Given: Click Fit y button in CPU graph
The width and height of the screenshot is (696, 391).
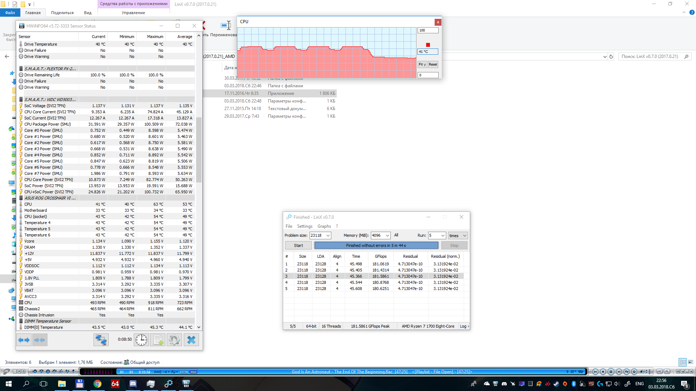Looking at the screenshot, I should pyautogui.click(x=422, y=64).
